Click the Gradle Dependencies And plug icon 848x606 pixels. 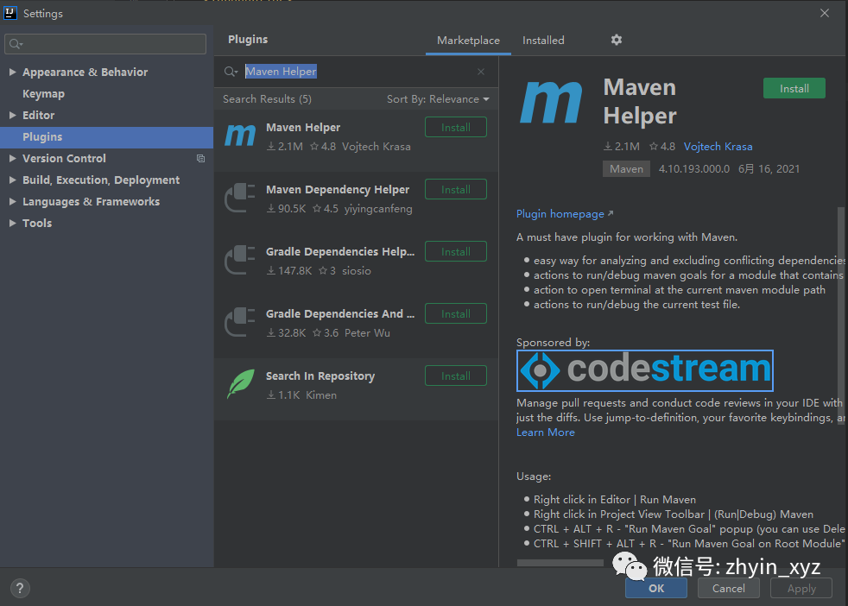[240, 322]
